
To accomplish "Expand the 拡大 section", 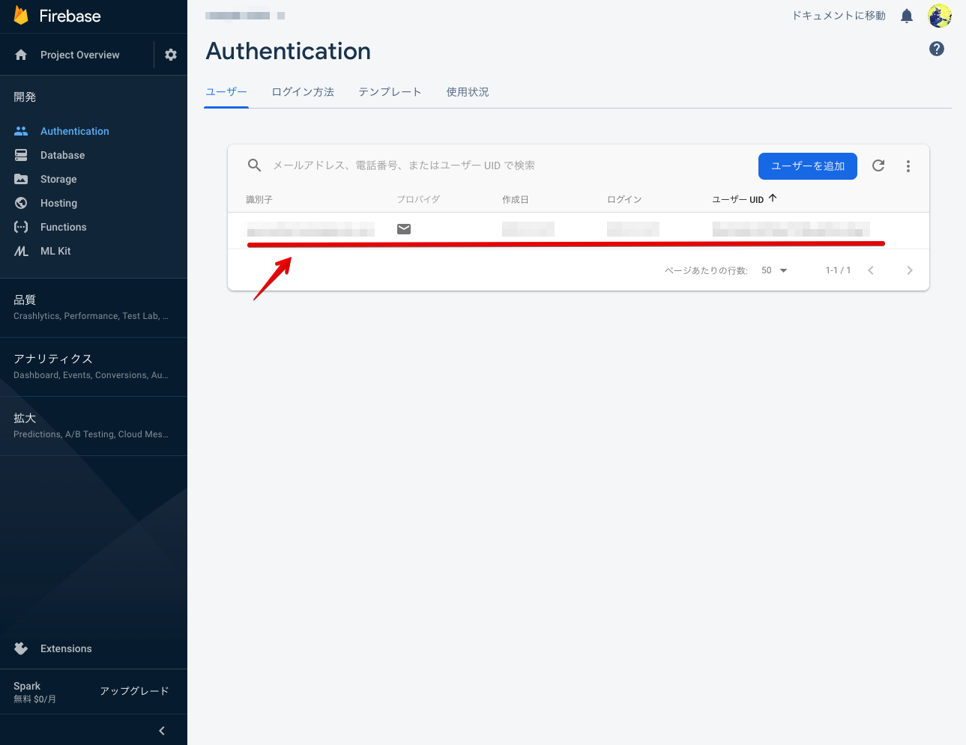I will pyautogui.click(x=94, y=425).
